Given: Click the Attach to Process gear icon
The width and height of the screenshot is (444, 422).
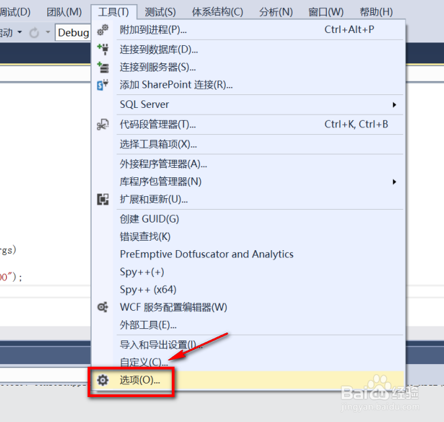Looking at the screenshot, I should [102, 30].
